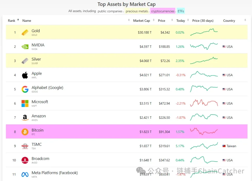Click the Amazon logo icon
252x181 pixels.
25,118
